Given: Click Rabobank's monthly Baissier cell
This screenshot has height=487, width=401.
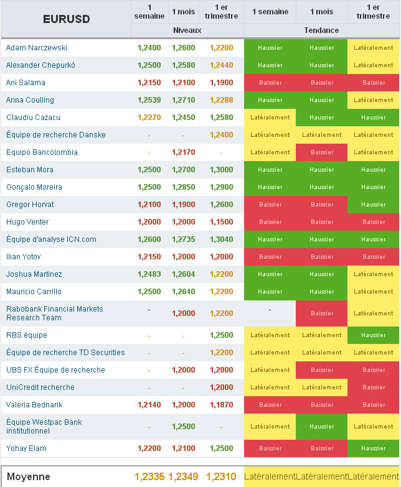Looking at the screenshot, I should click(x=321, y=313).
